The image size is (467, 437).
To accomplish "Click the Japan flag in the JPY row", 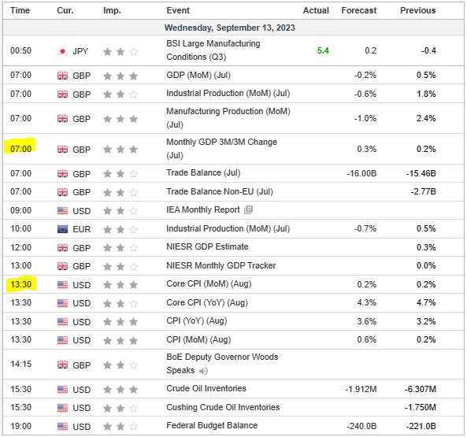I will pyautogui.click(x=62, y=51).
